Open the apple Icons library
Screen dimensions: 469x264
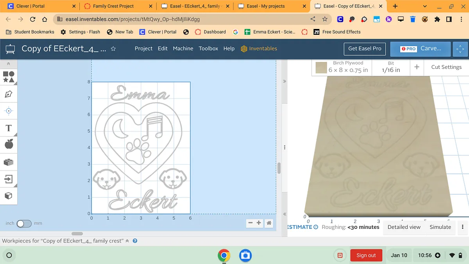9,145
